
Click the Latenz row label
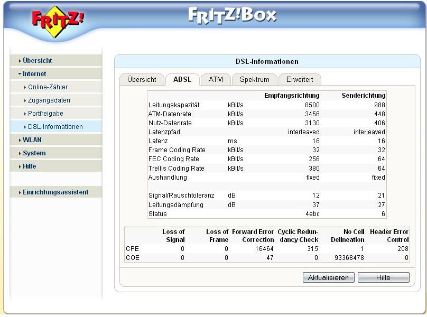click(x=158, y=141)
